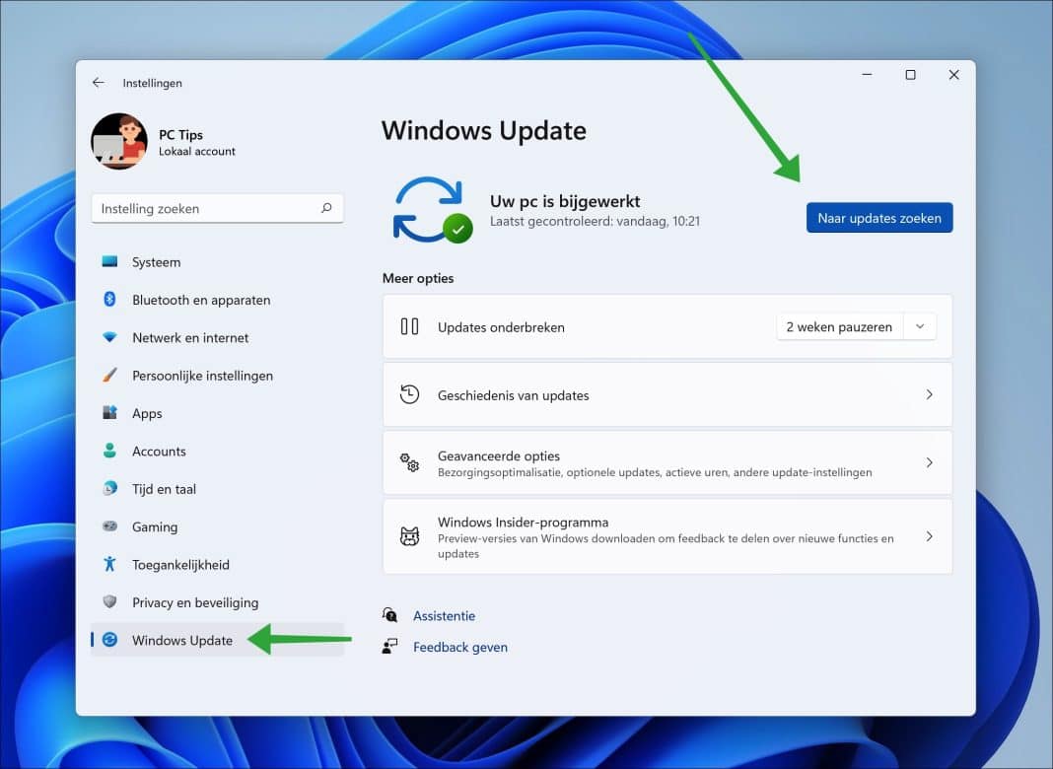The width and height of the screenshot is (1053, 769).
Task: Open Geavanceerde opties via its chevron
Action: (x=928, y=462)
